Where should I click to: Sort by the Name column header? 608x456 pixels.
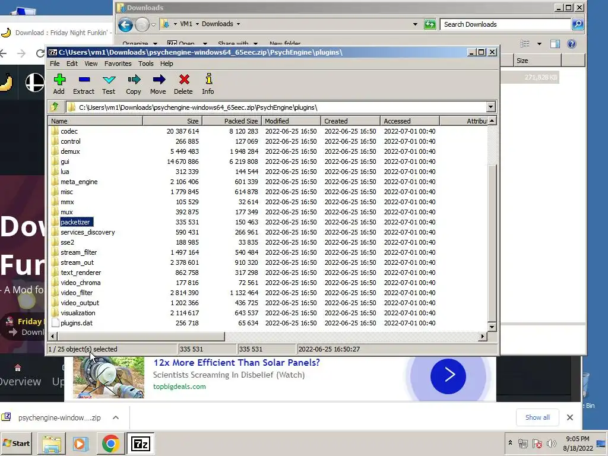tap(96, 121)
